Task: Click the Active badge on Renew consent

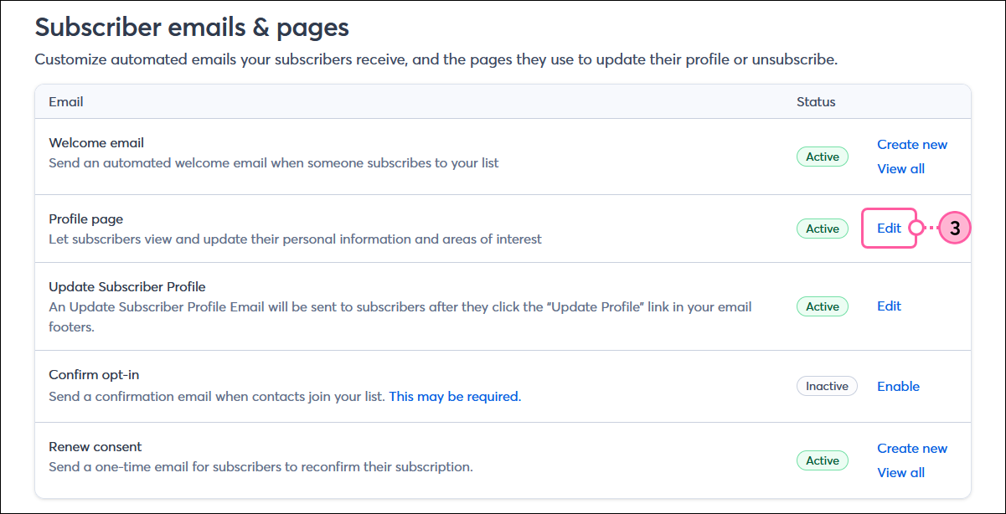Action: 822,460
